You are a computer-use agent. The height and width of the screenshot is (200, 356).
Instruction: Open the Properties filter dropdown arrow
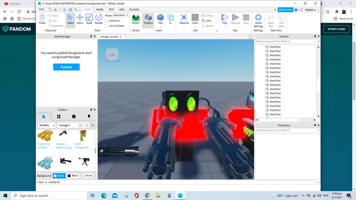(318, 130)
